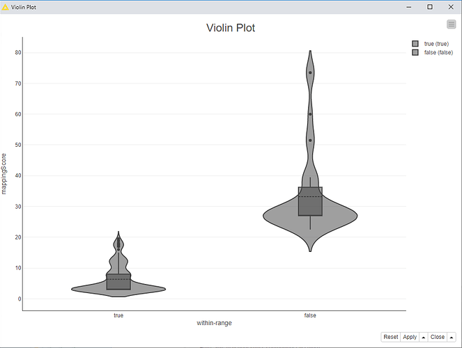Minimize the Violin Plot window
The width and height of the screenshot is (462, 348).
[x=408, y=7]
